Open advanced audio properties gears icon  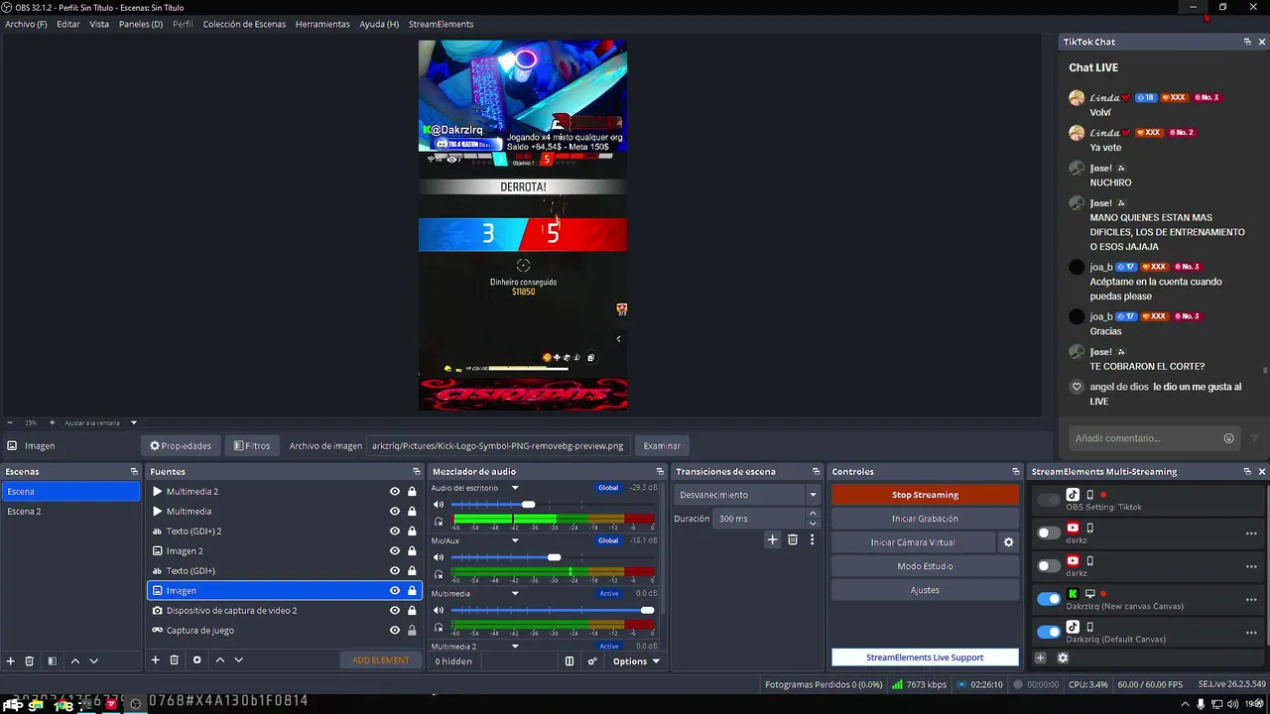tap(592, 661)
